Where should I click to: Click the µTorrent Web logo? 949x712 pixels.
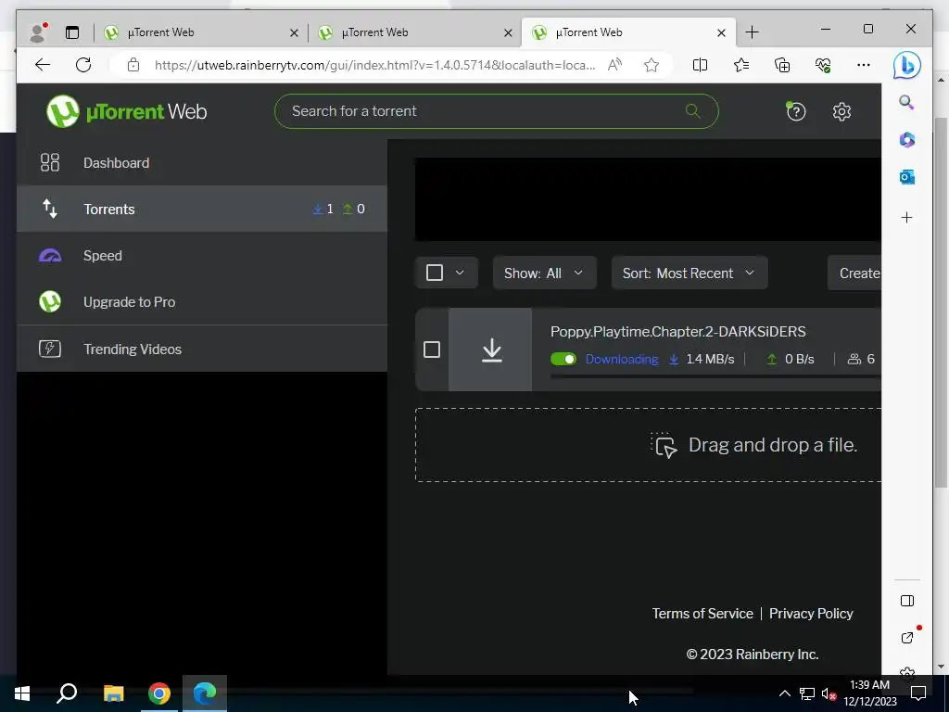(126, 111)
